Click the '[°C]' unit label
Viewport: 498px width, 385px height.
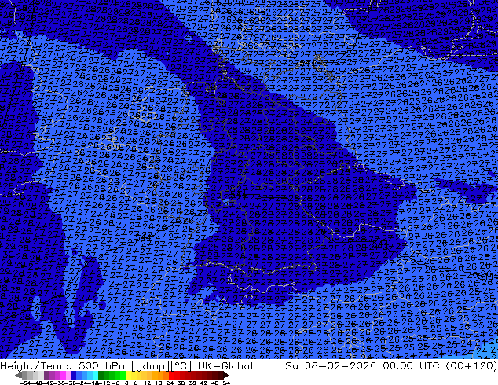(x=181, y=366)
